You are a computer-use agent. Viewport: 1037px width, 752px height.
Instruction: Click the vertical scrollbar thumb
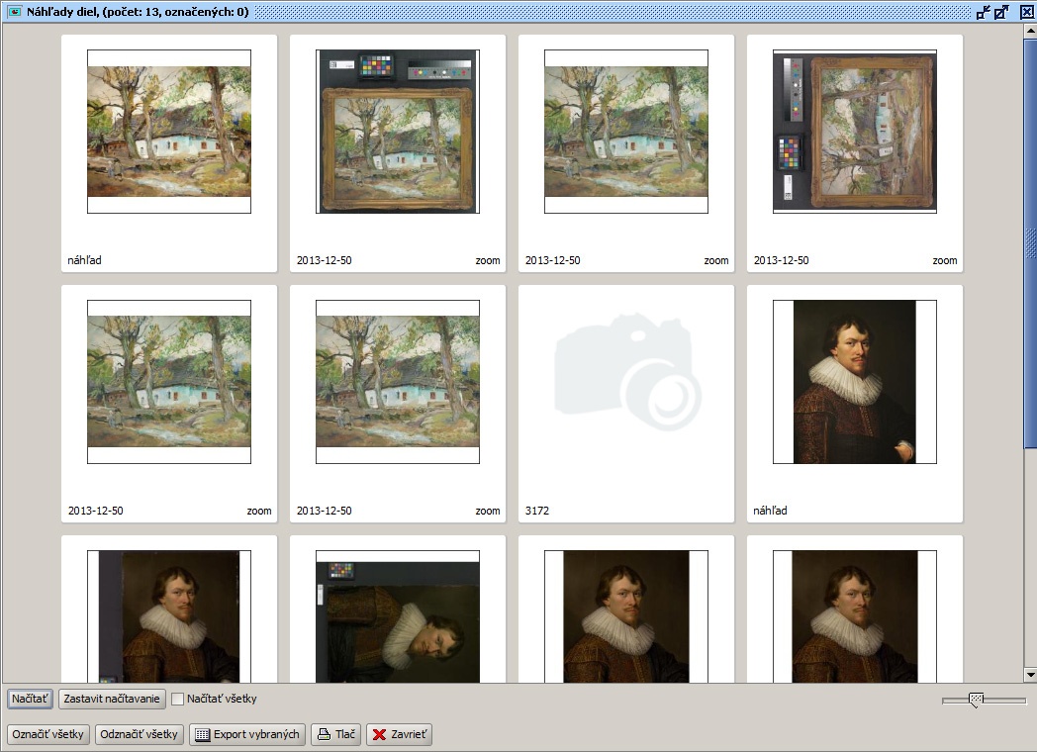1030,241
